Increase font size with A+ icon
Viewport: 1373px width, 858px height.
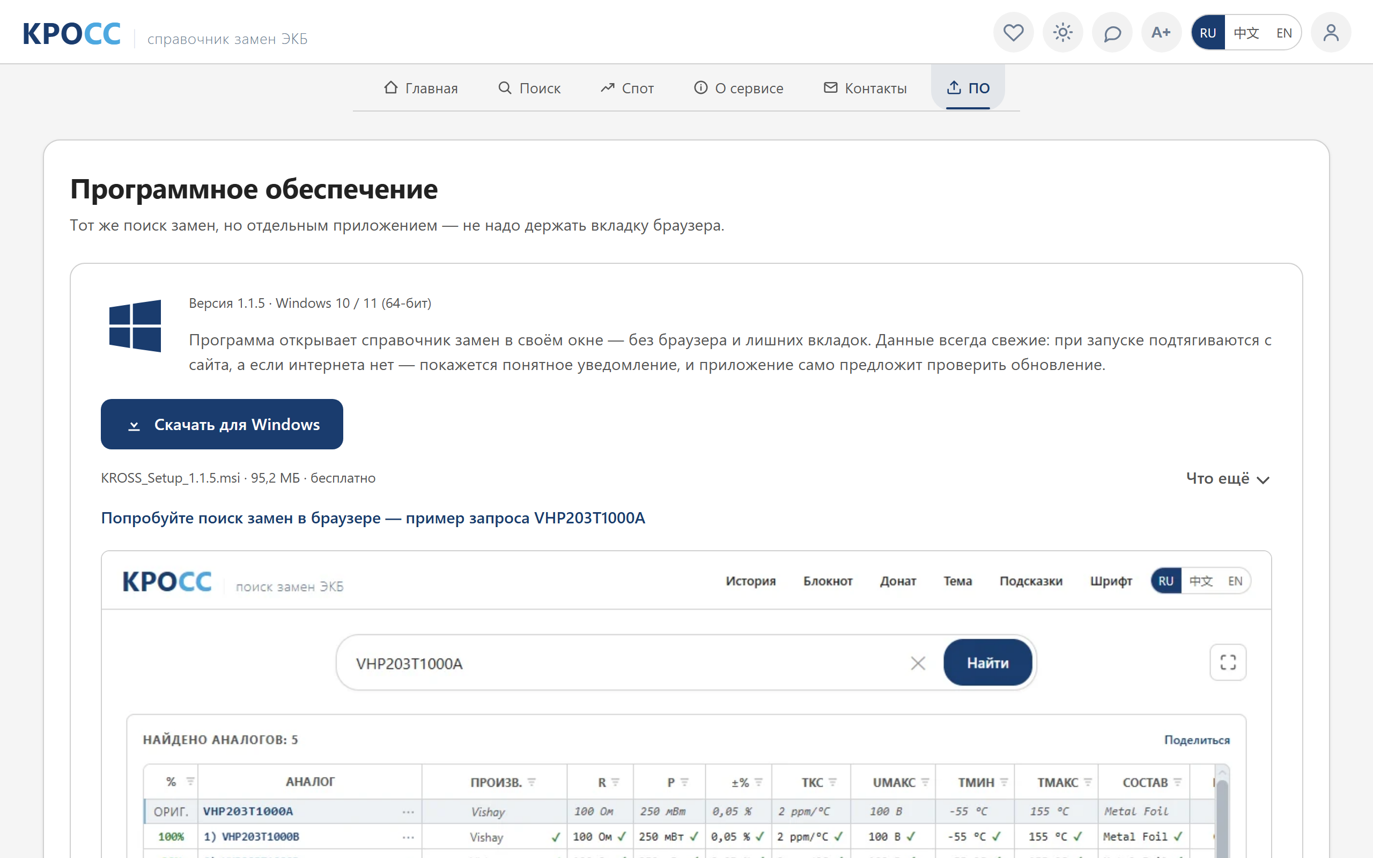(1161, 32)
